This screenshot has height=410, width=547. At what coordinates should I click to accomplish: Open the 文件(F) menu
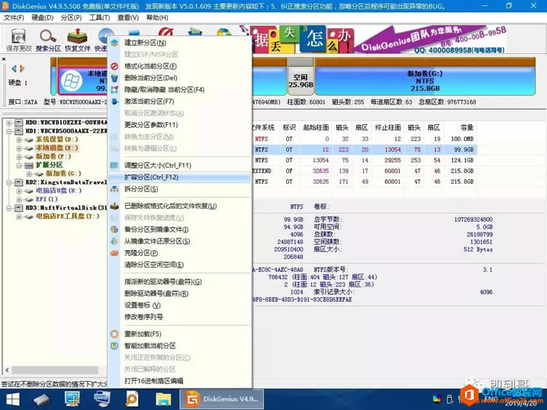point(14,18)
